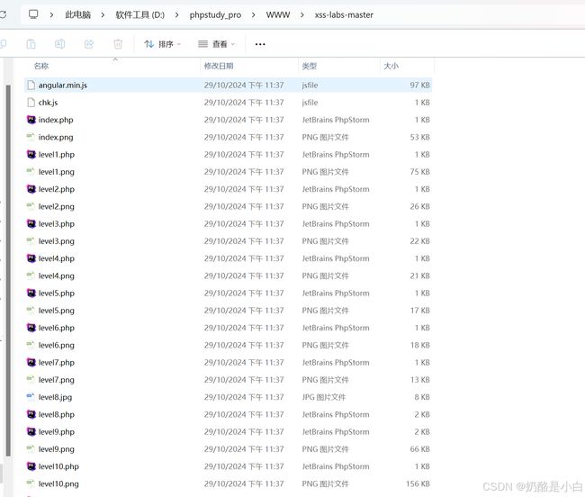Image resolution: width=585 pixels, height=497 pixels.
Task: Click the JPG icon of level8.jpg
Action: [x=31, y=397]
